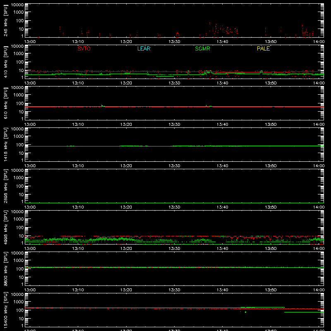
Task: Click 14:00 time label under 245 MHz panel
Action: click(x=319, y=42)
